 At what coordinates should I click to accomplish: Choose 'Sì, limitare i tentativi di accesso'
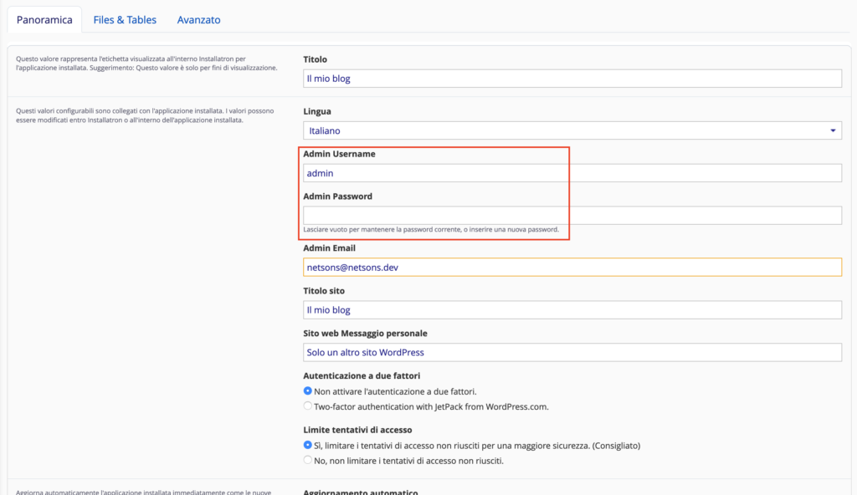308,446
